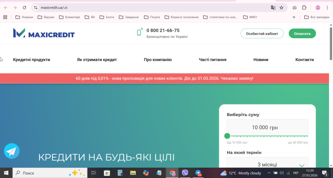
Task: Click the 10 000 грн amount field
Action: (268, 127)
